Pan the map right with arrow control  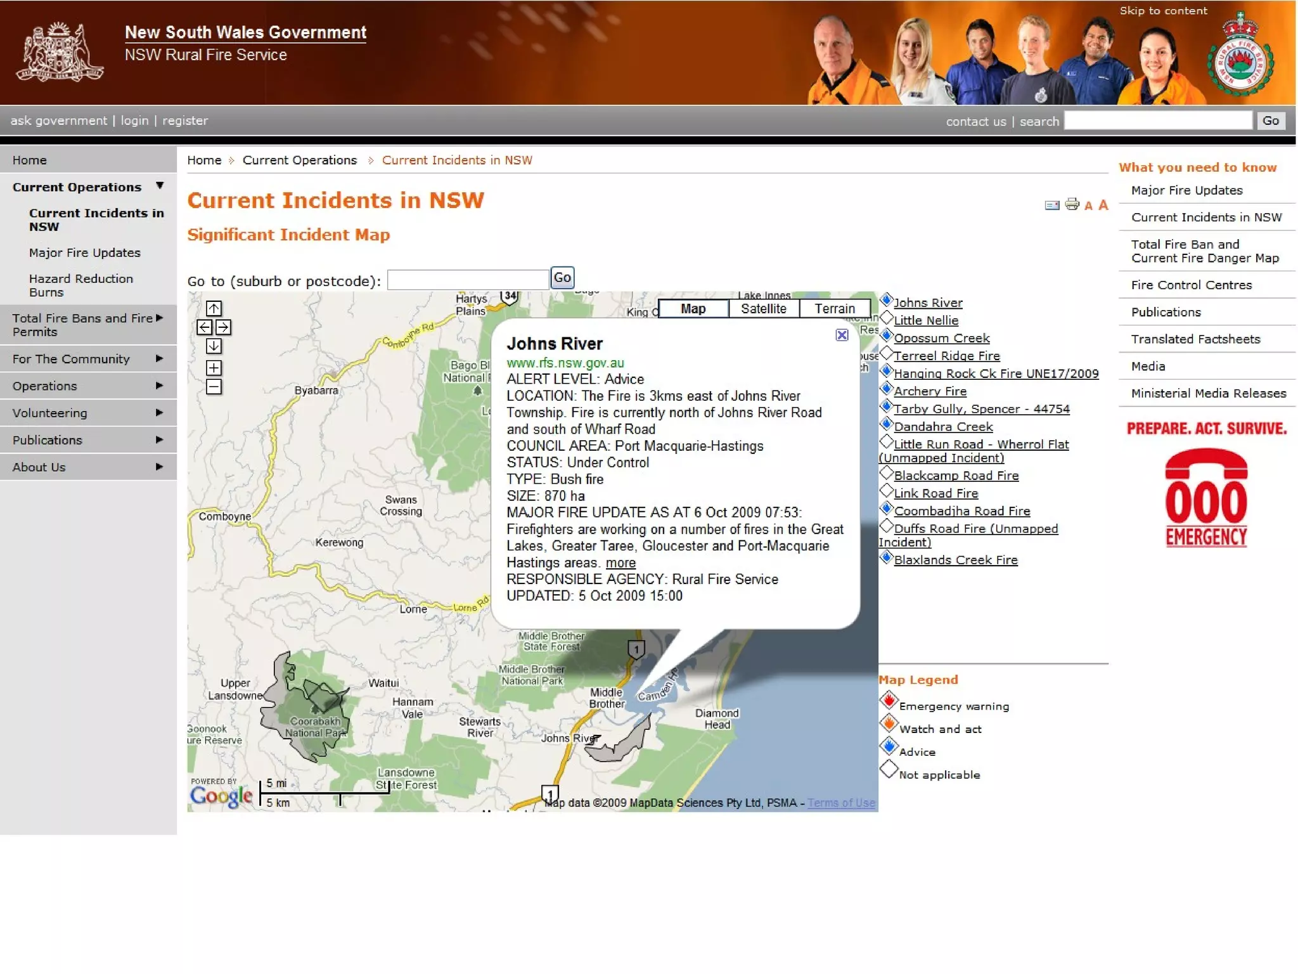223,327
